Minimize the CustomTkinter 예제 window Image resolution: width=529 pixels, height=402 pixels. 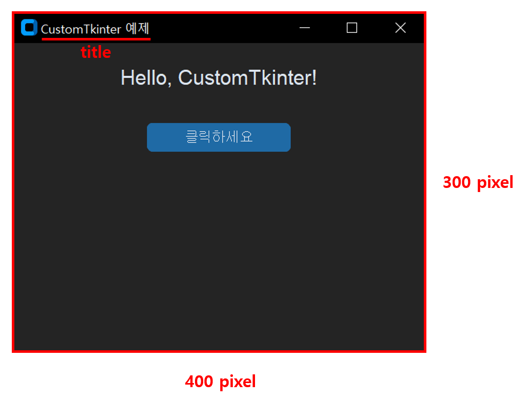point(304,28)
